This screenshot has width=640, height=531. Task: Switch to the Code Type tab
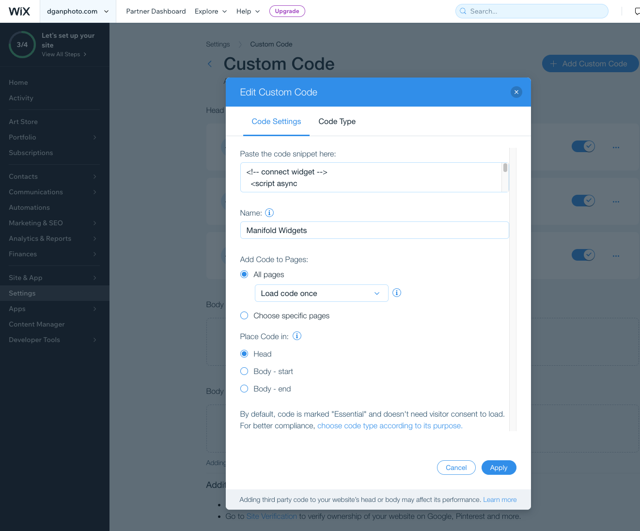(x=337, y=122)
